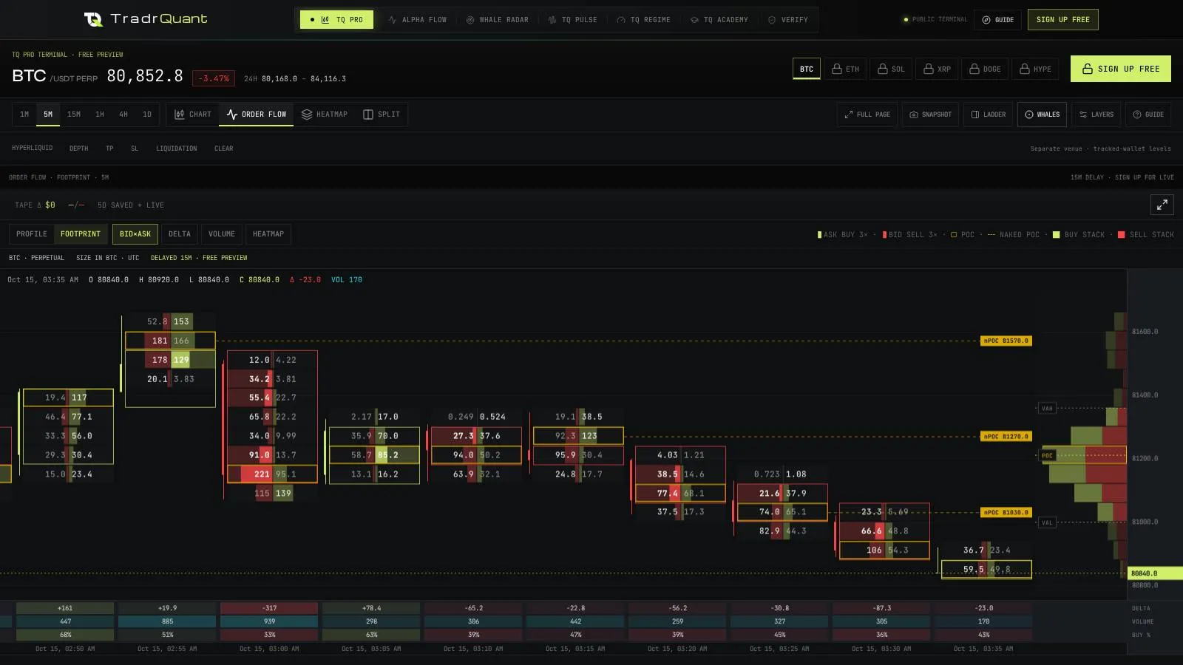Click the SIGN UP FREE header button
The width and height of the screenshot is (1183, 665).
click(x=1062, y=20)
